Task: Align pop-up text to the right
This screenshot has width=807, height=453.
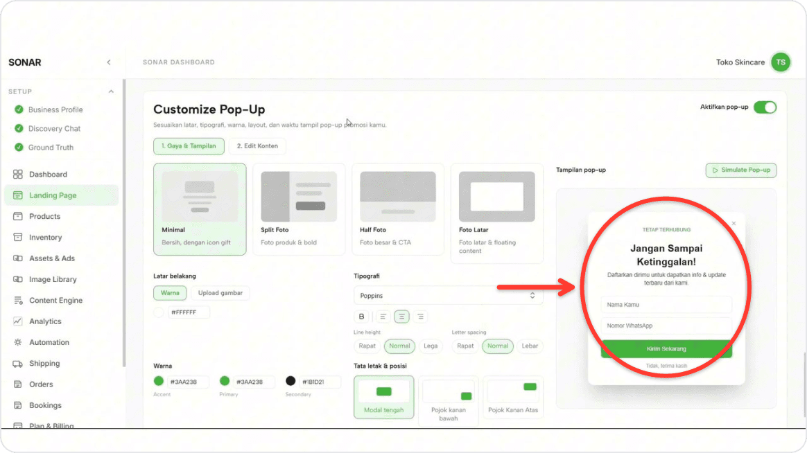Action: pos(420,317)
